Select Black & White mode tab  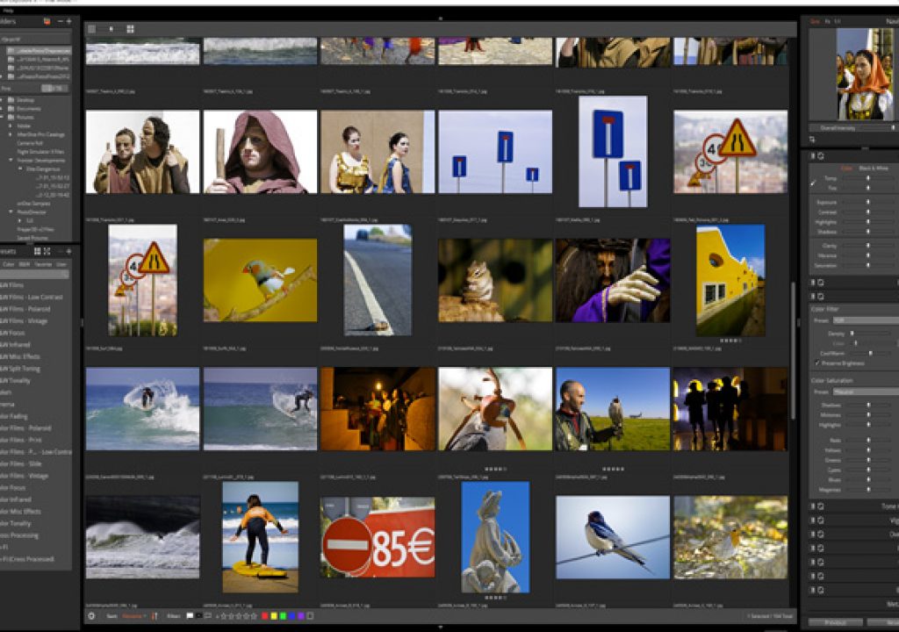coord(874,168)
